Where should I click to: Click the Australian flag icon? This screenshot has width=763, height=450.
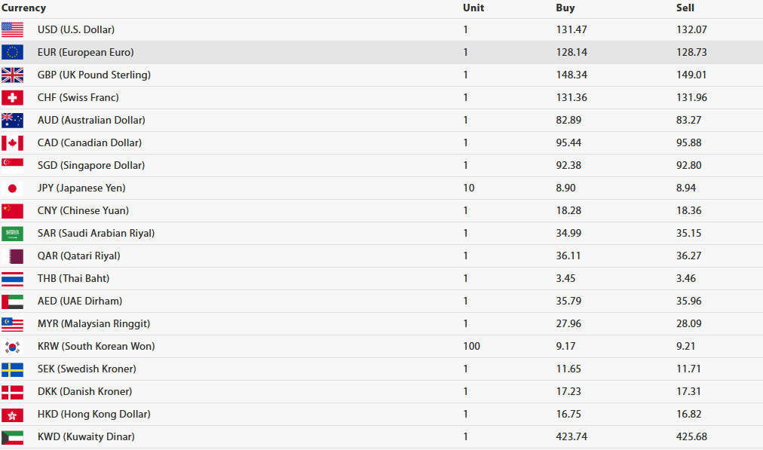[x=12, y=120]
